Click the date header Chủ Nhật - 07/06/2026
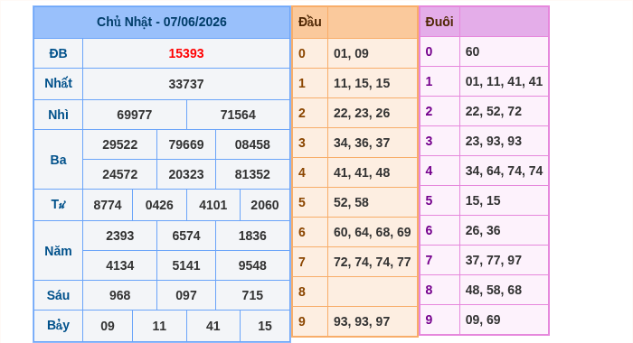The height and width of the screenshot is (343, 633). (162, 22)
